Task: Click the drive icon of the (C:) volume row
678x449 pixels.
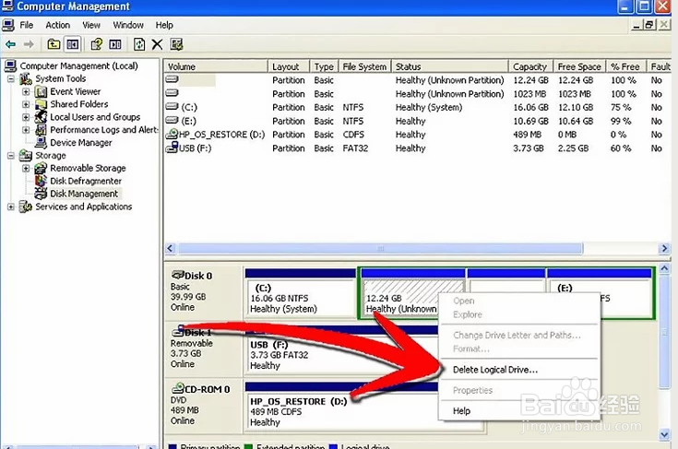Action: click(172, 107)
